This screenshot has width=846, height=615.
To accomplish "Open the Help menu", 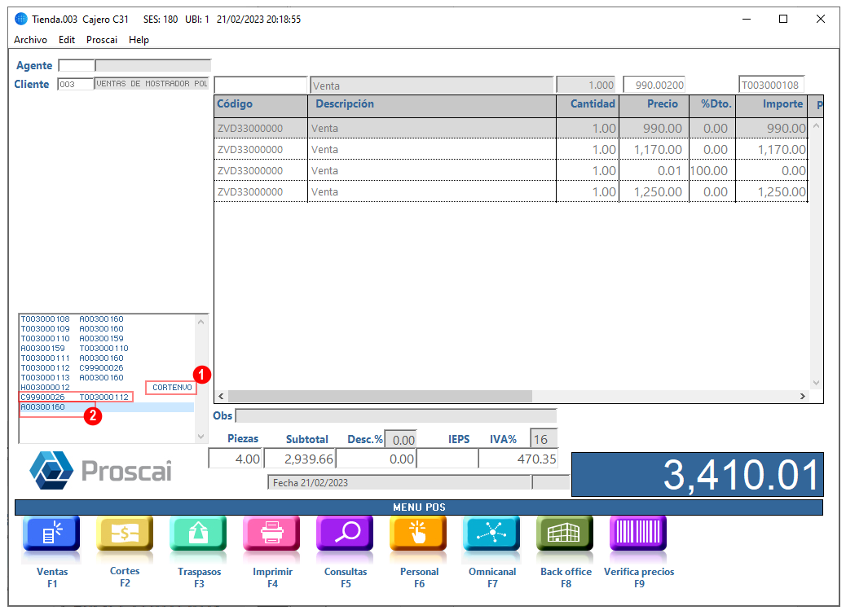I will pos(139,40).
